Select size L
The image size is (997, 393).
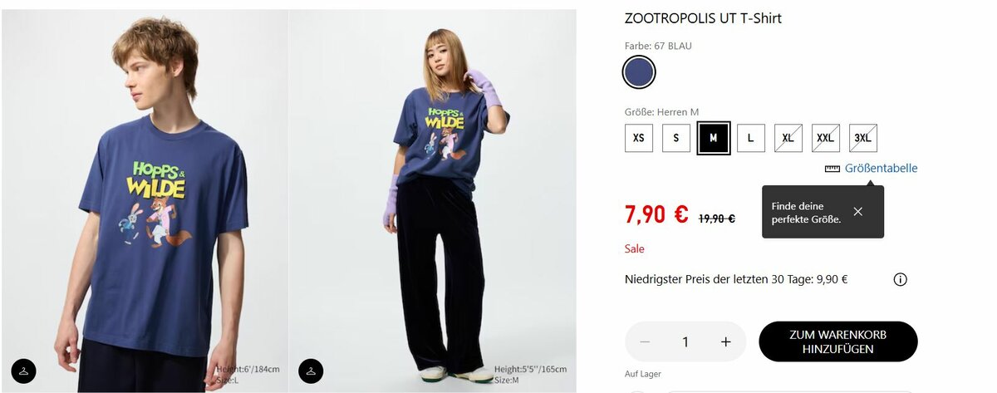(751, 138)
